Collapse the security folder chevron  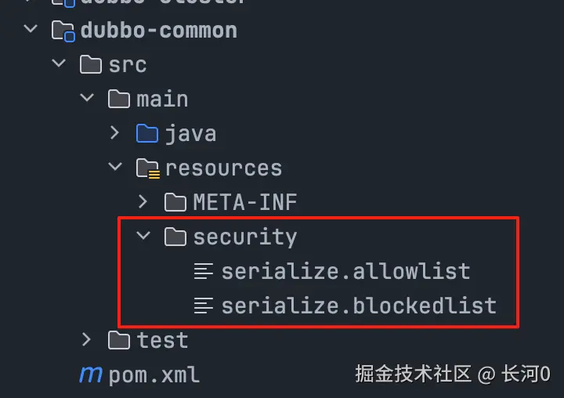pos(143,237)
